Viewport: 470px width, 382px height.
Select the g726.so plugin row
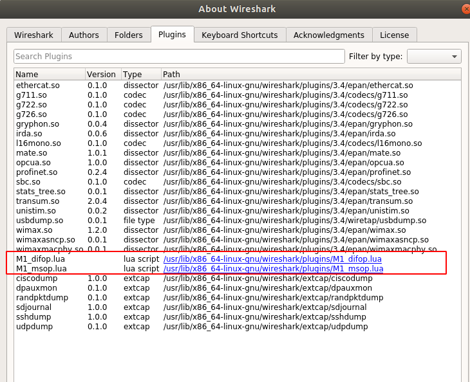pyautogui.click(x=238, y=114)
